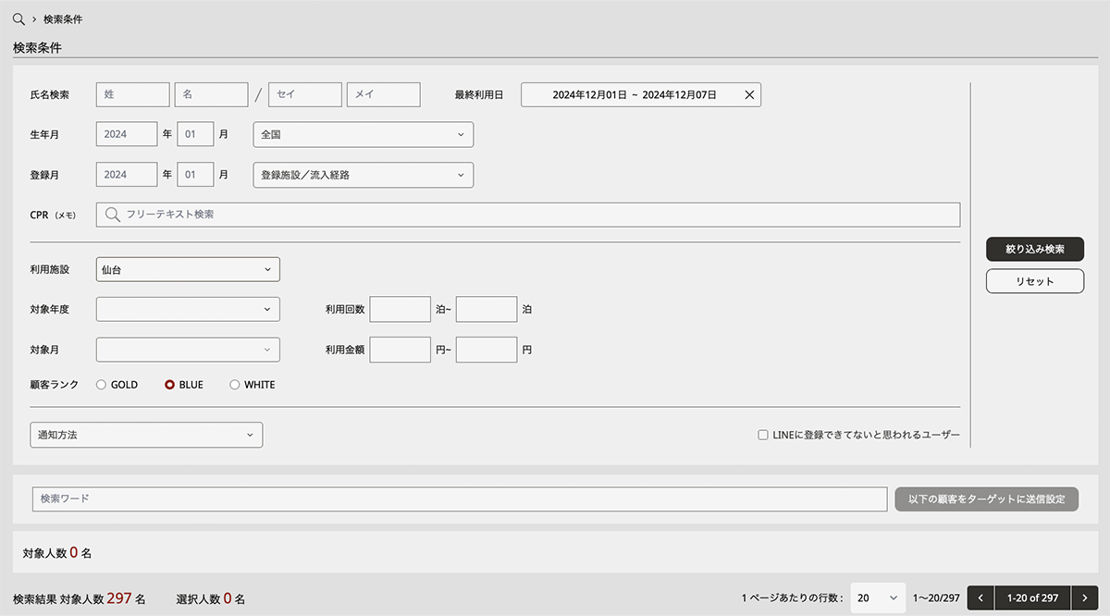1110x616 pixels.
Task: Click the 姓 name input field
Action: [x=133, y=94]
